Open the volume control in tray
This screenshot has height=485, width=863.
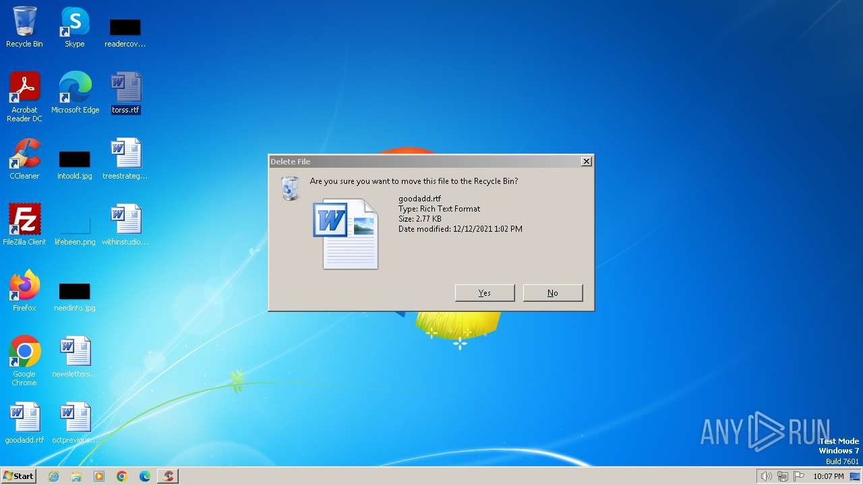pyautogui.click(x=766, y=476)
